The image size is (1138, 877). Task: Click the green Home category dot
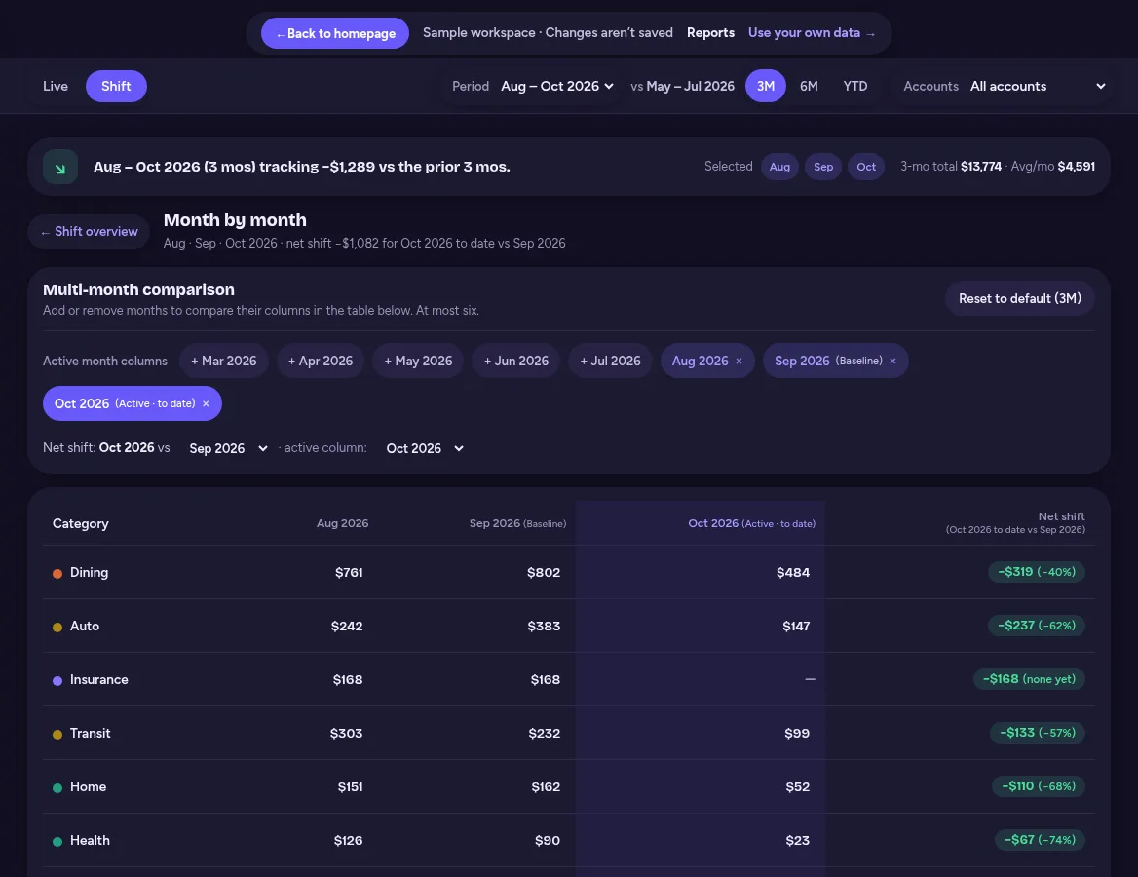coord(57,787)
